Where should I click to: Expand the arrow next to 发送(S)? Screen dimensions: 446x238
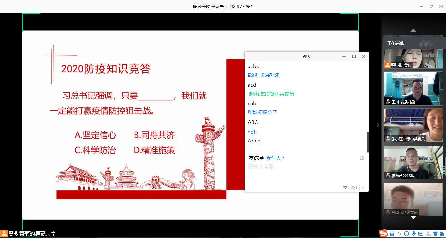(363, 188)
